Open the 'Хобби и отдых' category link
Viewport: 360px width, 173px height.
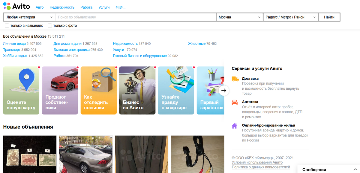[15, 56]
